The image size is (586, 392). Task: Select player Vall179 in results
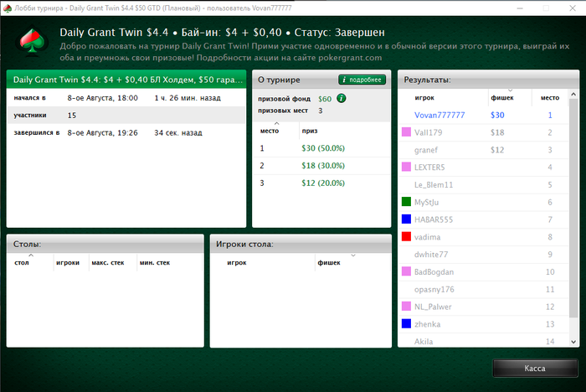484,132
